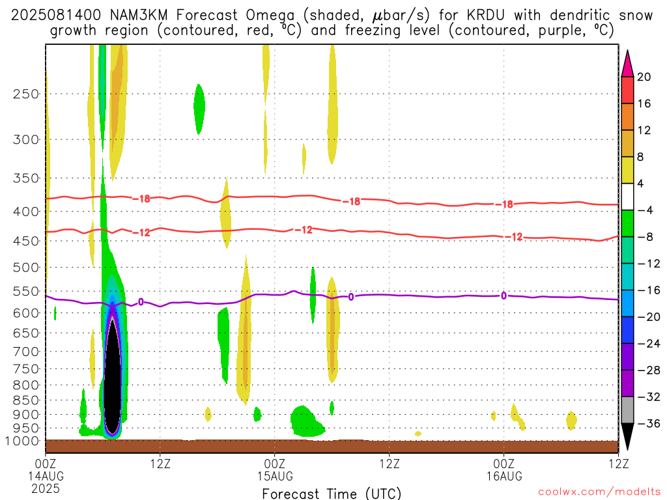The image size is (667, 500).
Task: Click the 2025 year label under 14AUG
Action: point(46,488)
